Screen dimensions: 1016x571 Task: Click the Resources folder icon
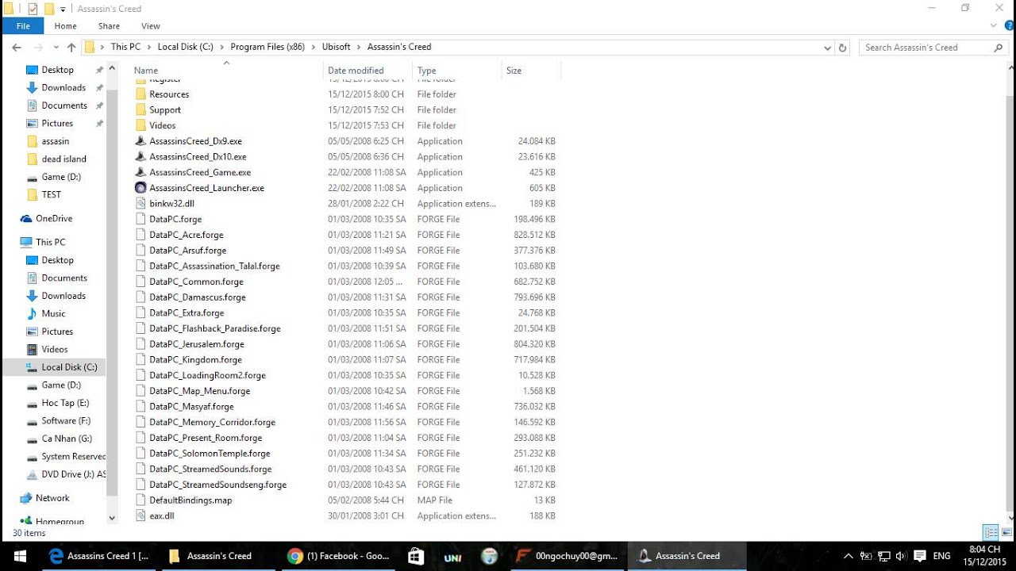pos(140,94)
